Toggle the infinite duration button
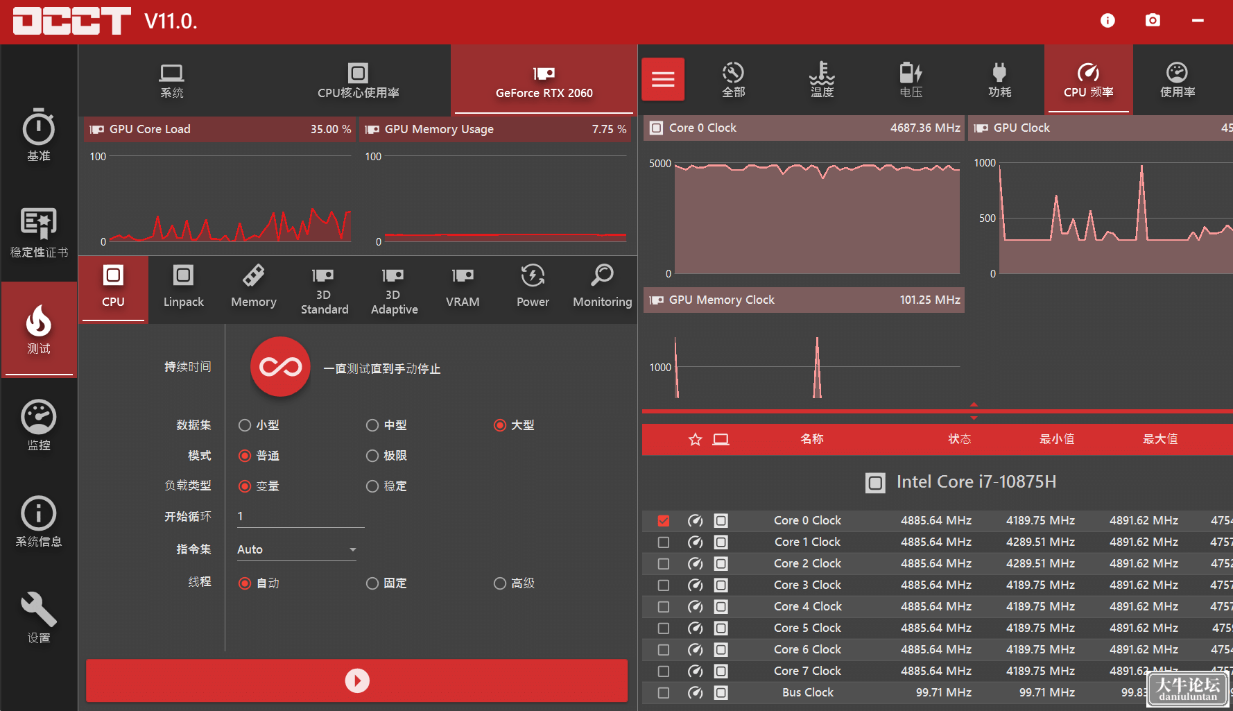The width and height of the screenshot is (1233, 711). click(280, 367)
